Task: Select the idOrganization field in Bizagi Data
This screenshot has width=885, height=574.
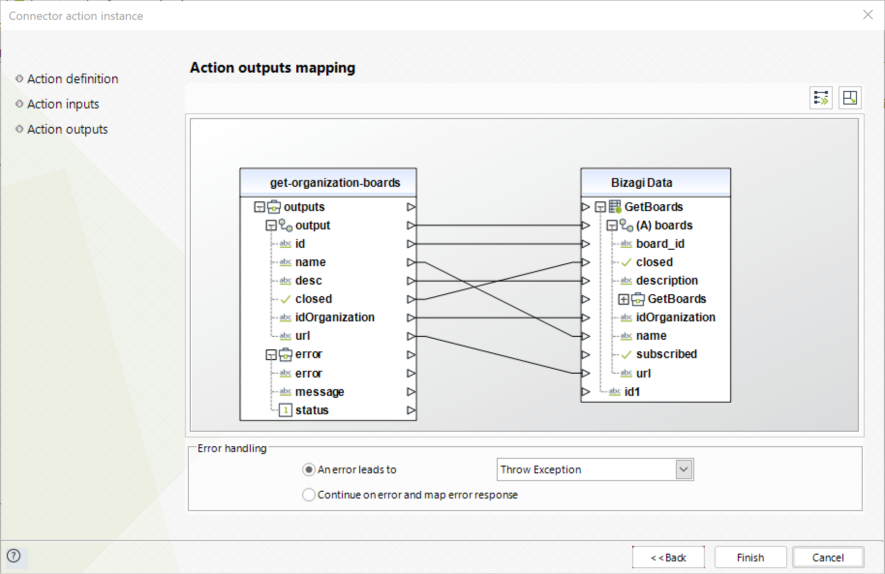Action: tap(675, 317)
